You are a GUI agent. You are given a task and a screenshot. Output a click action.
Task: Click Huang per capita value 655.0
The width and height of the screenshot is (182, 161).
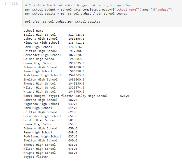73,124
